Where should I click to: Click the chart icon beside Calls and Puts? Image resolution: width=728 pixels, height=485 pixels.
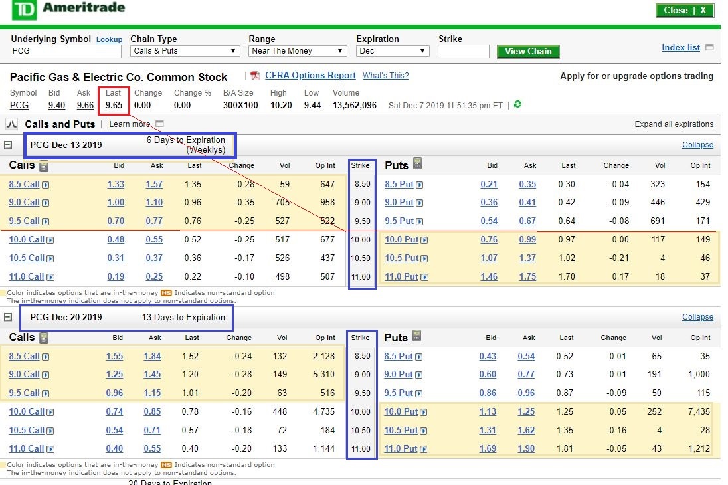11,124
